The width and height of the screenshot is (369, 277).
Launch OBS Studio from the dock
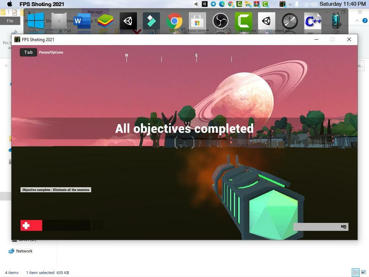[x=221, y=21]
